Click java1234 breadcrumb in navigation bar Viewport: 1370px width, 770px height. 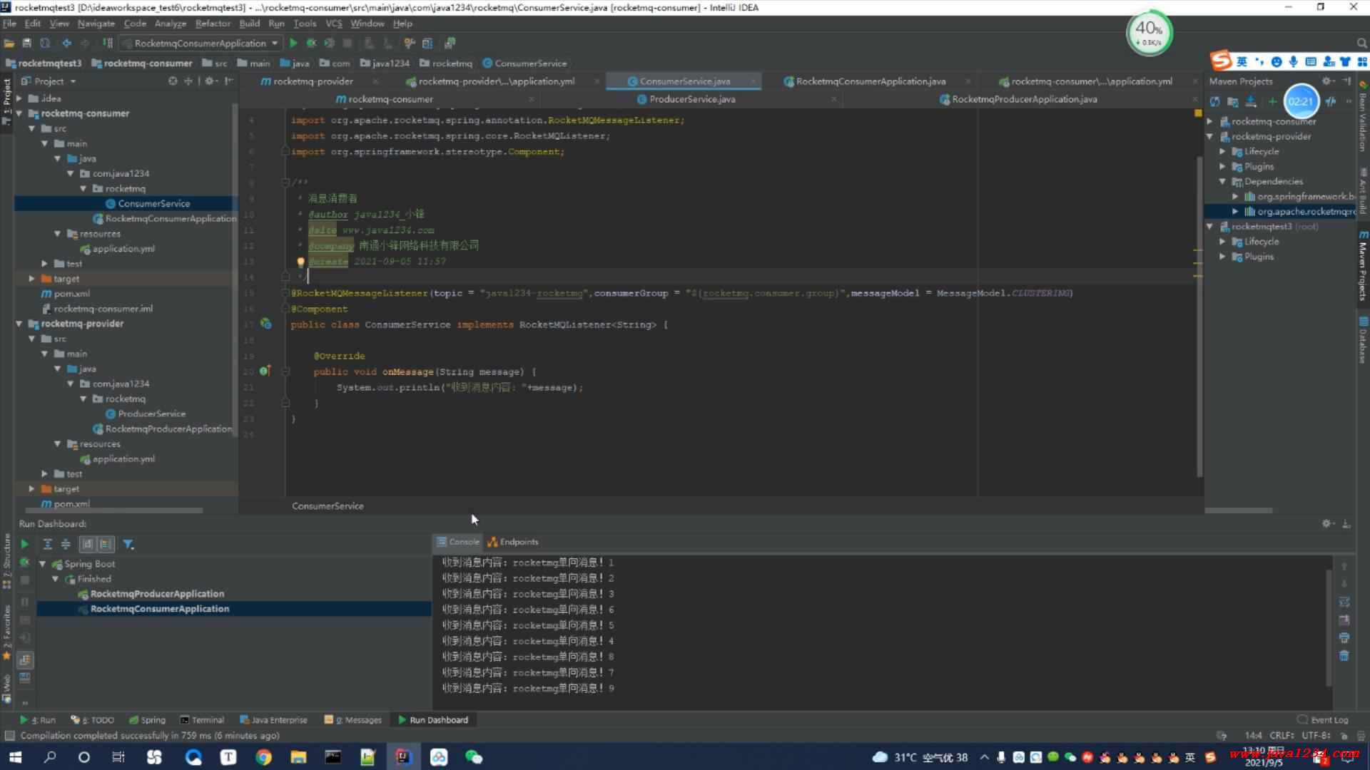pyautogui.click(x=385, y=63)
